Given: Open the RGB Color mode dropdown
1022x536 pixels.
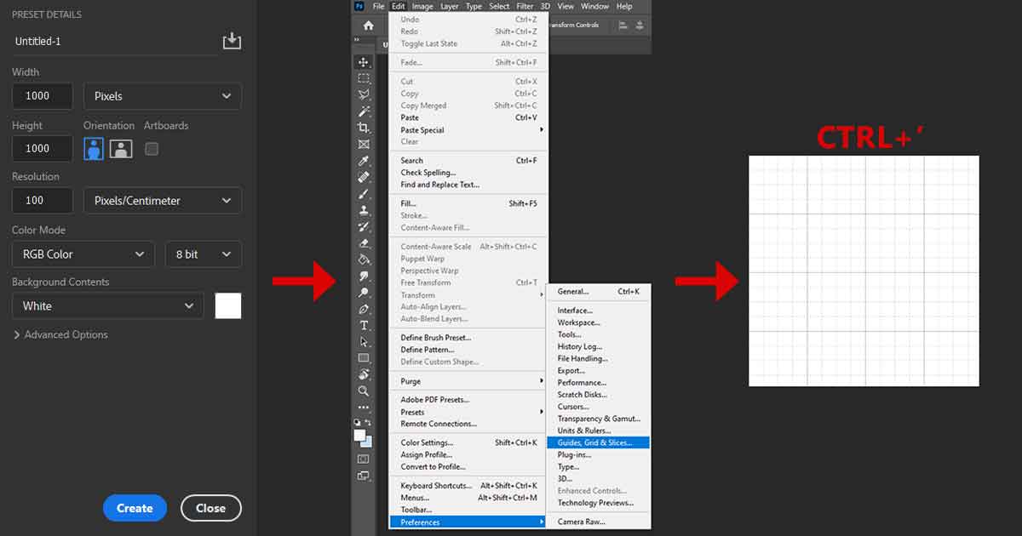Looking at the screenshot, I should [83, 254].
